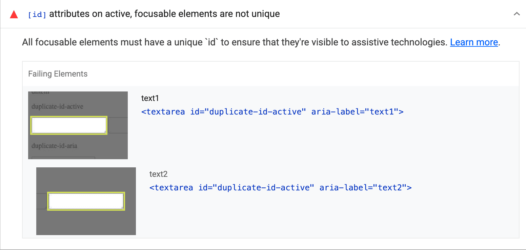Collapse the audit section using the chevron
526x250 pixels.
pyautogui.click(x=517, y=14)
